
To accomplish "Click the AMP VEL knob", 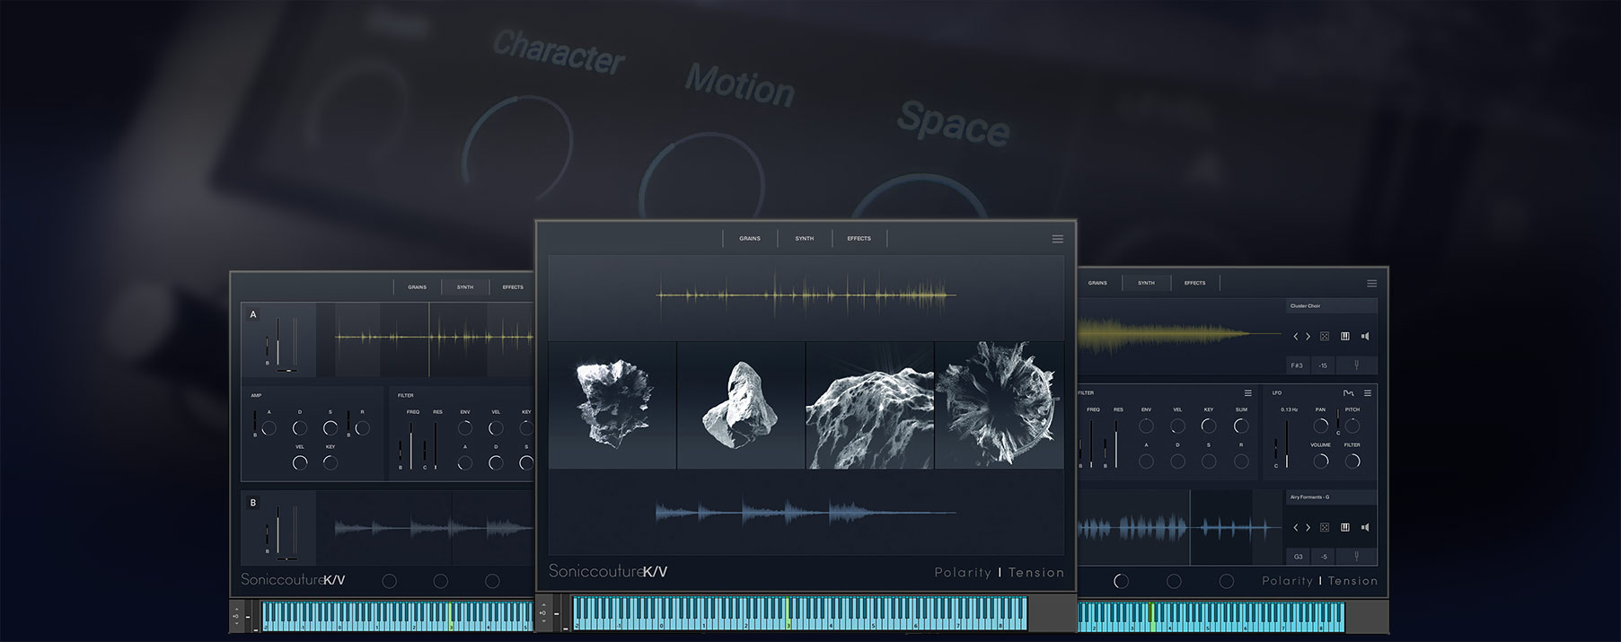I will (300, 462).
